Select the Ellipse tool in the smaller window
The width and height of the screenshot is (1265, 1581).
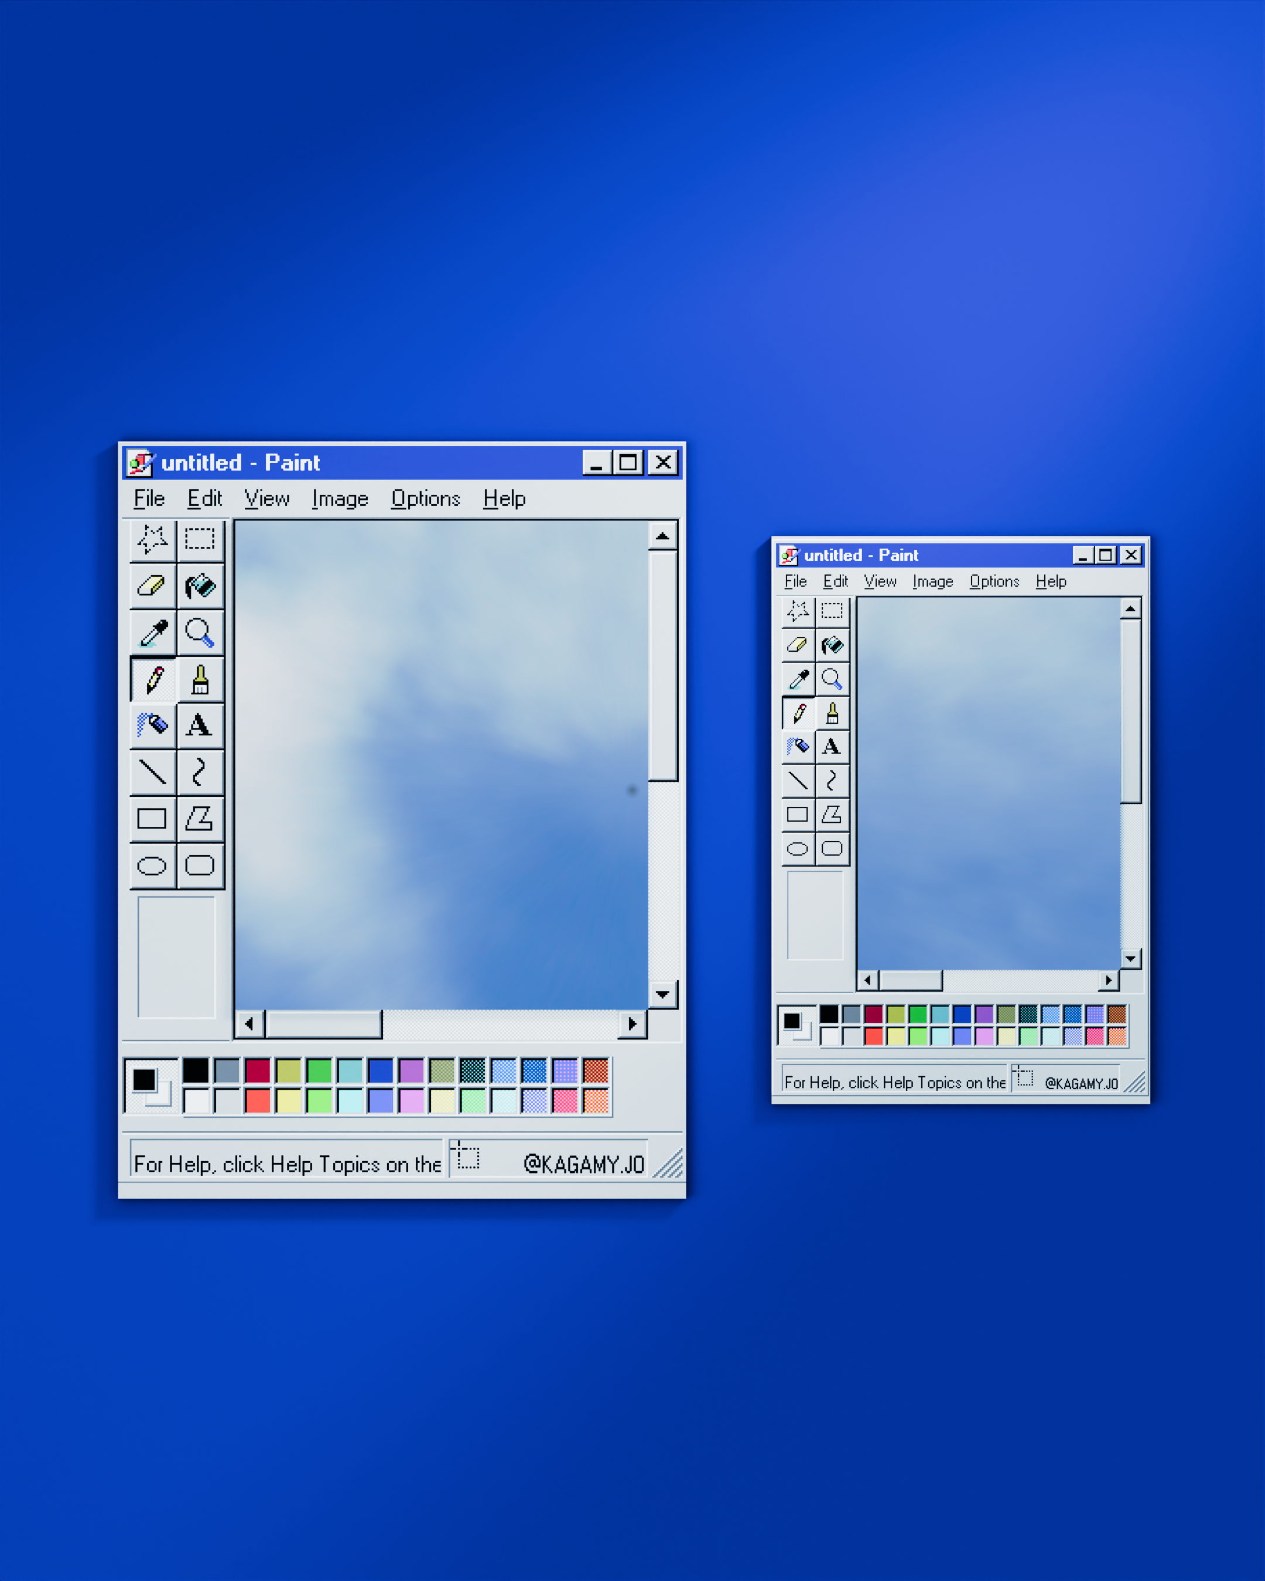[x=799, y=848]
